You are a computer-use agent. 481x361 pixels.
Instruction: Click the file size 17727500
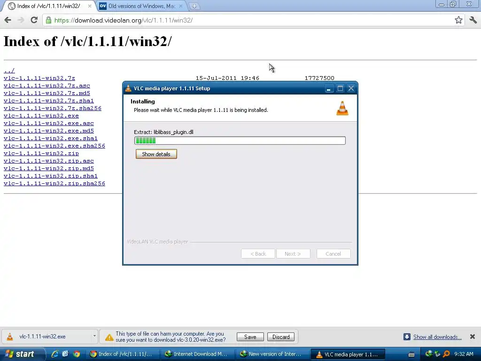319,78
